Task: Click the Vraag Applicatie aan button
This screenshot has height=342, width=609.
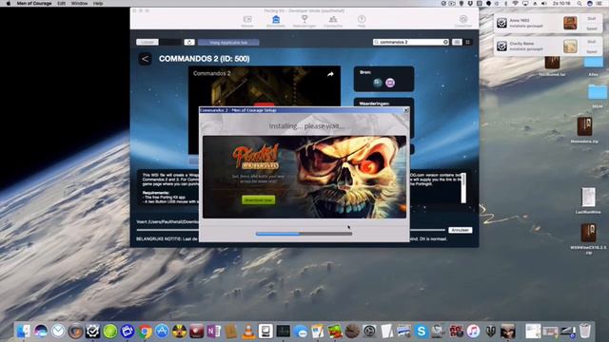Action: (228, 42)
